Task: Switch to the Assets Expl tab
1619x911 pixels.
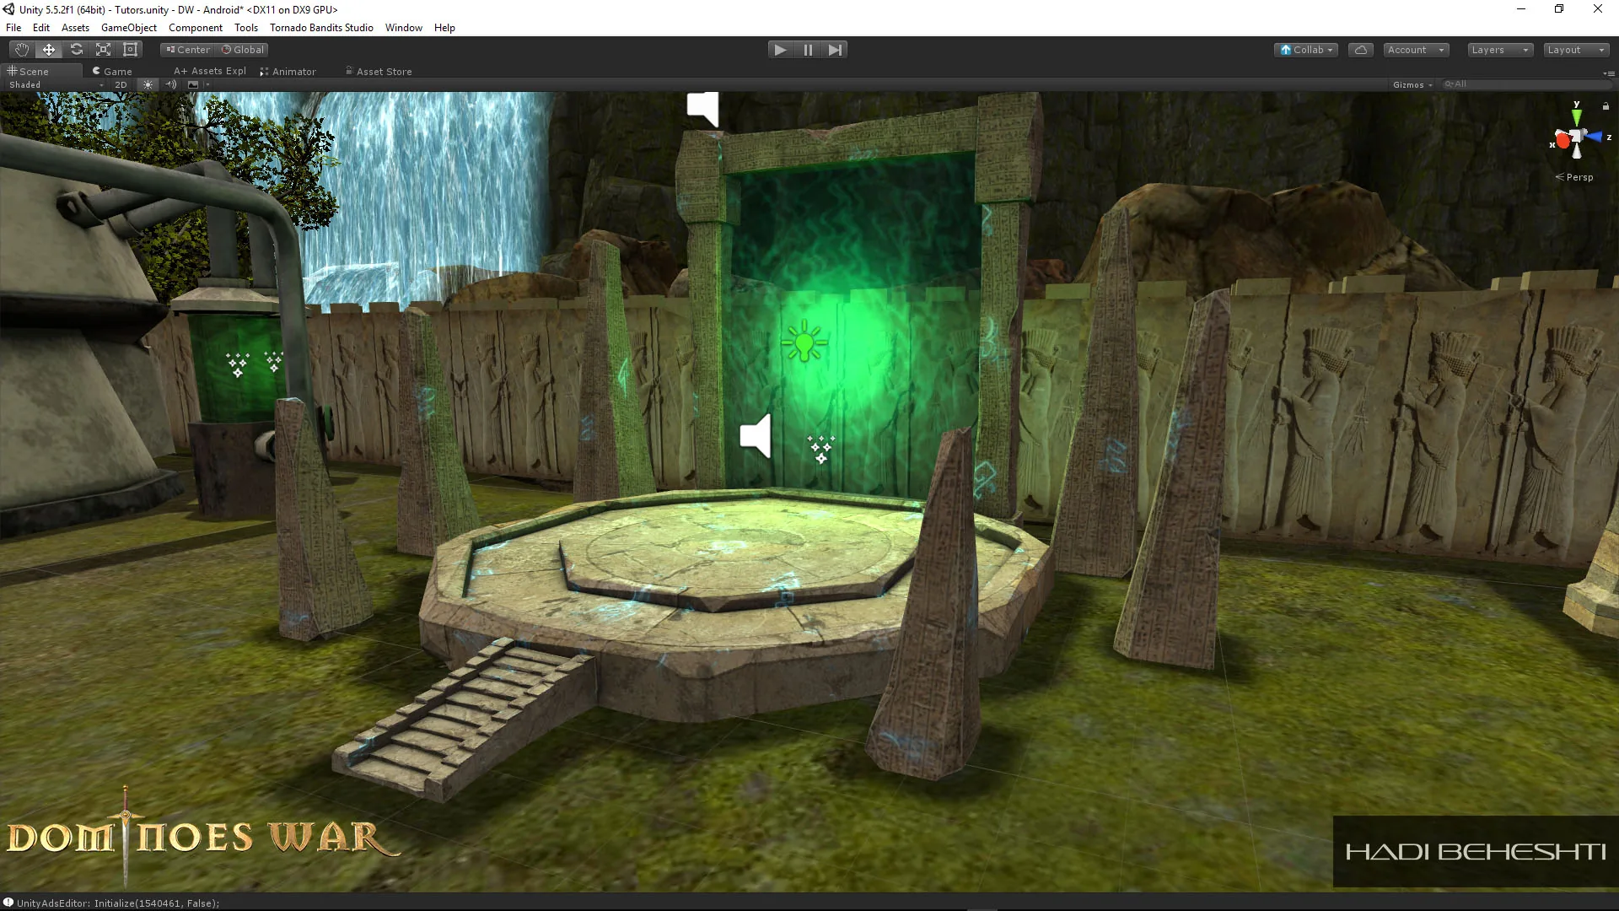Action: click(210, 72)
